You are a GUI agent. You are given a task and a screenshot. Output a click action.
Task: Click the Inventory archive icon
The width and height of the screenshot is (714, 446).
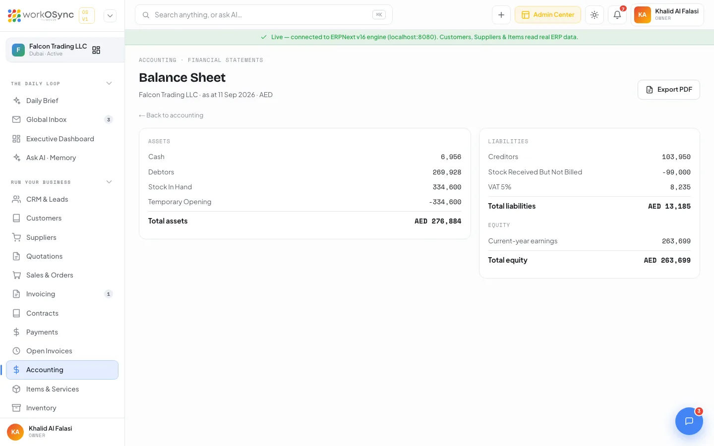16,408
